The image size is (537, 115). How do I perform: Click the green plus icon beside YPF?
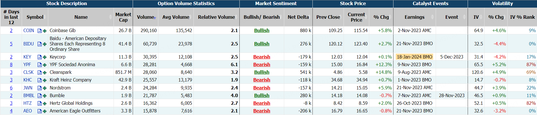45,65
